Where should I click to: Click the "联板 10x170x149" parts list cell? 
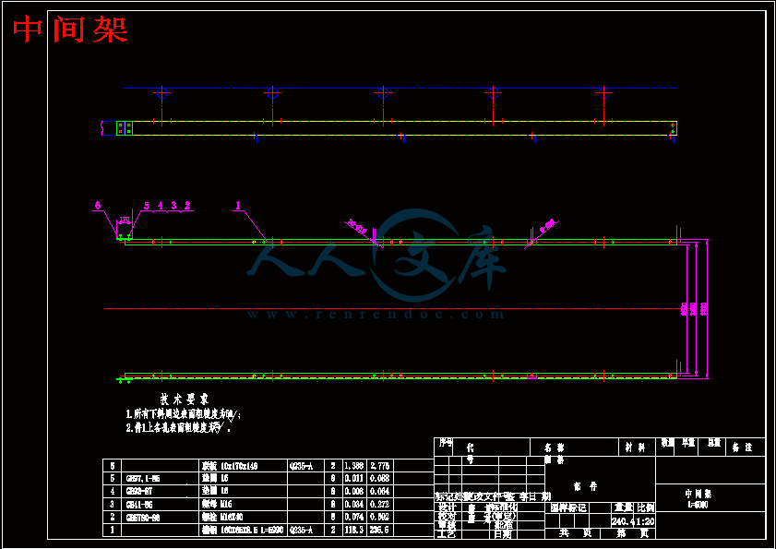pos(243,466)
